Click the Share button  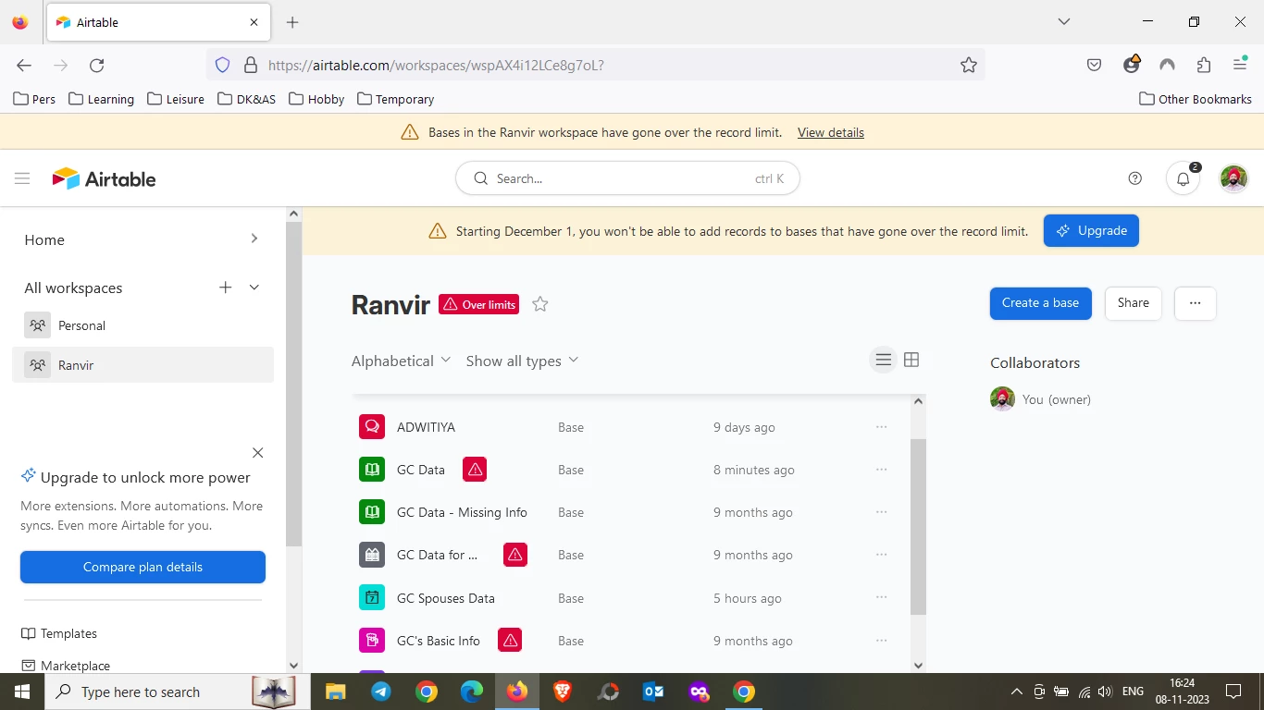point(1133,303)
